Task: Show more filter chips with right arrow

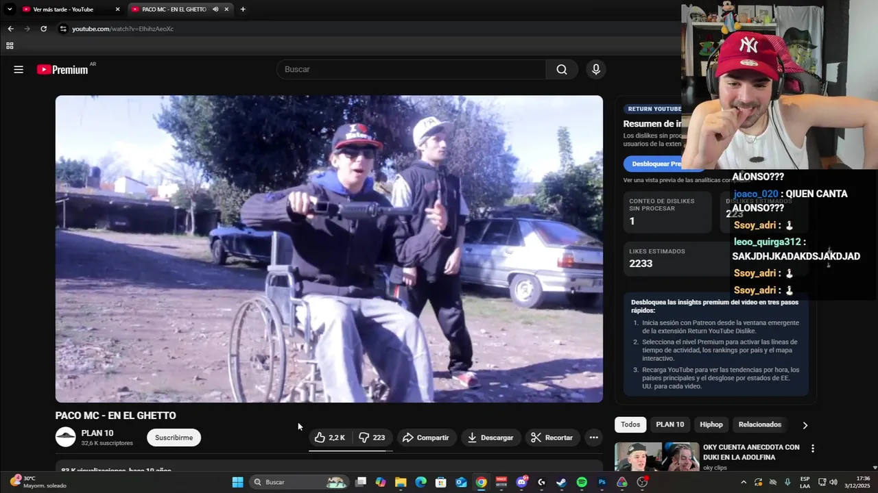Action: [805, 425]
